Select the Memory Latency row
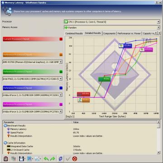 [18, 129]
